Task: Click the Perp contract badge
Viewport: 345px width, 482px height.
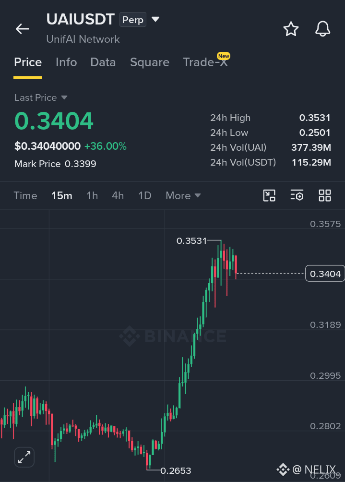Action: coord(133,20)
